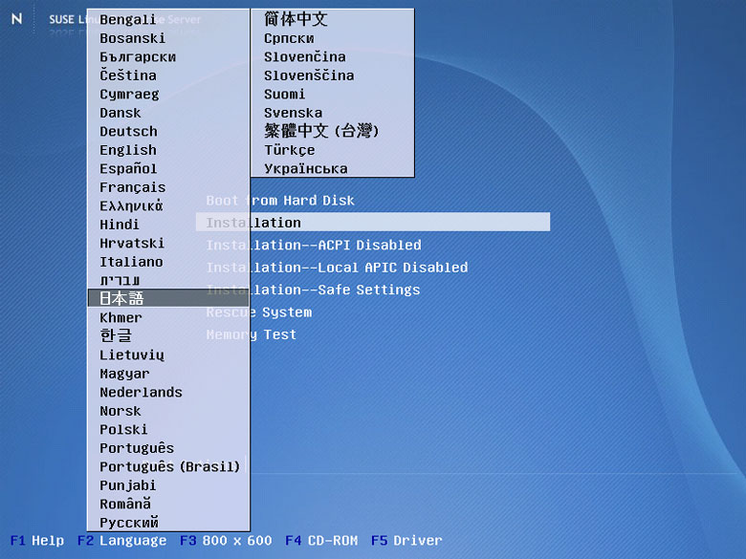Viewport: 746px width, 559px height.
Task: Select Ελληνικά language entry
Action: point(131,205)
